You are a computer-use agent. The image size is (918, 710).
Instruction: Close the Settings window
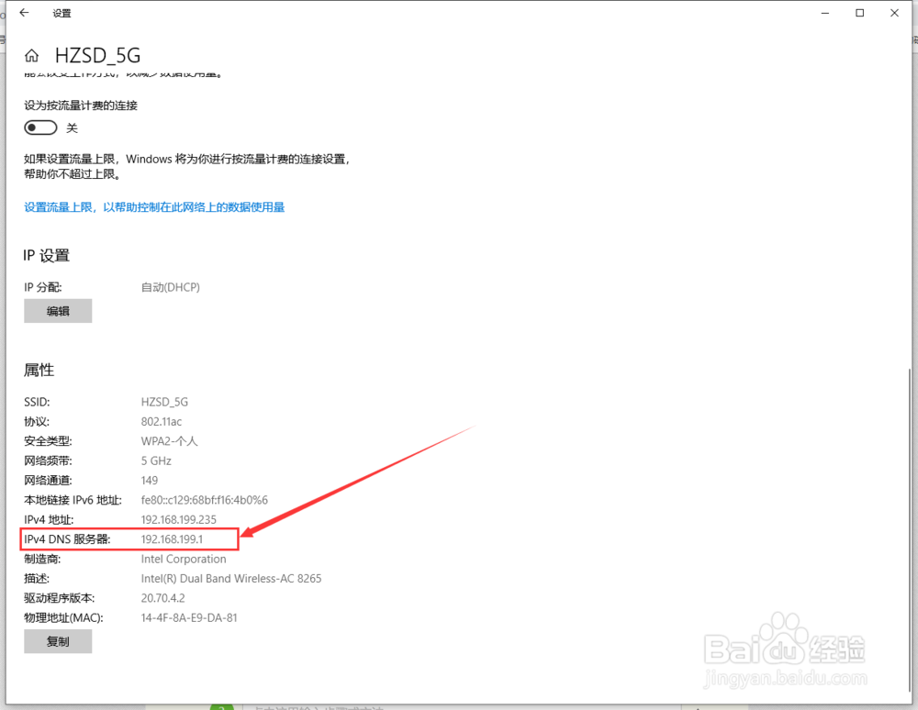[x=894, y=13]
